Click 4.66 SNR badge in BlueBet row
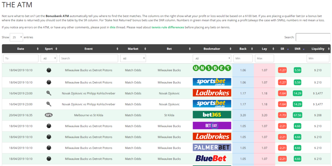 298,159
